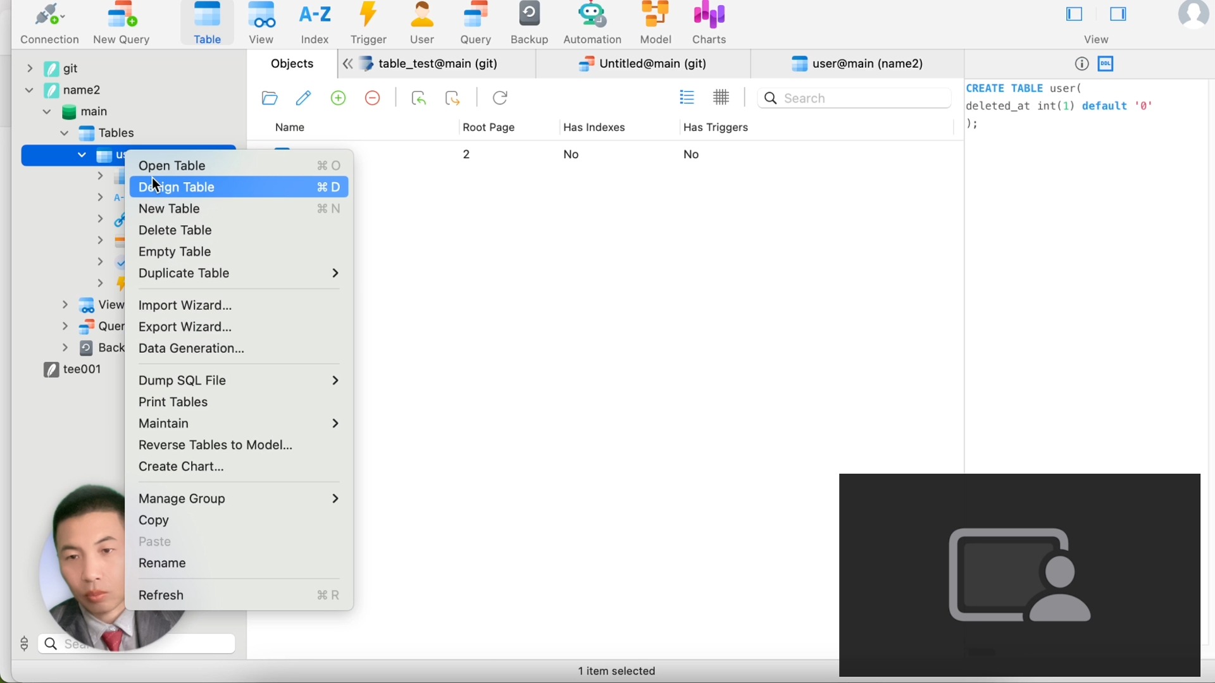Click Empty Table in context menu
Image resolution: width=1215 pixels, height=683 pixels.
coord(175,252)
